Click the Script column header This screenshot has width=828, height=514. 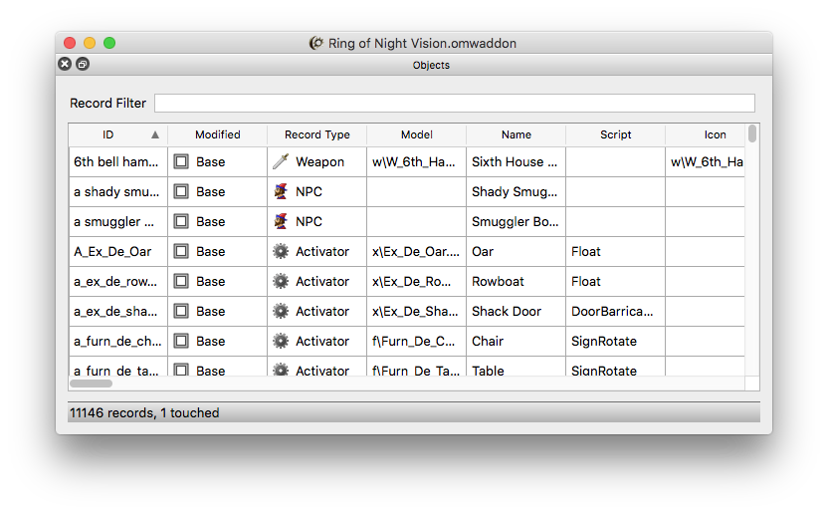(x=615, y=134)
